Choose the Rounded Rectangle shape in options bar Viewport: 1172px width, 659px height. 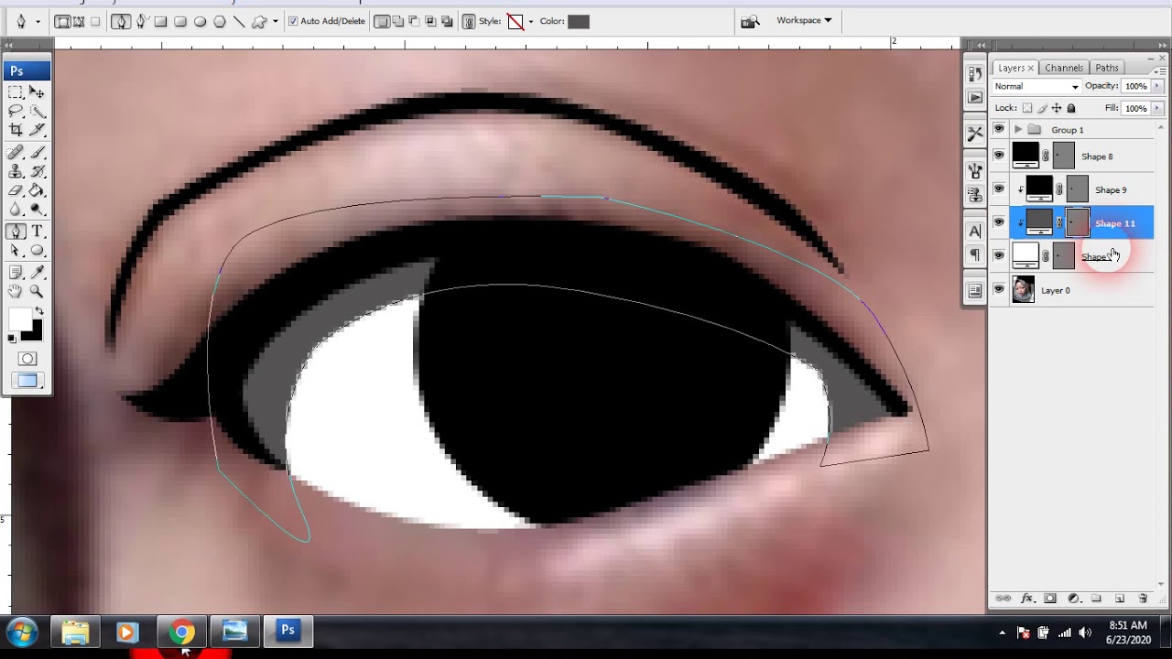click(180, 21)
